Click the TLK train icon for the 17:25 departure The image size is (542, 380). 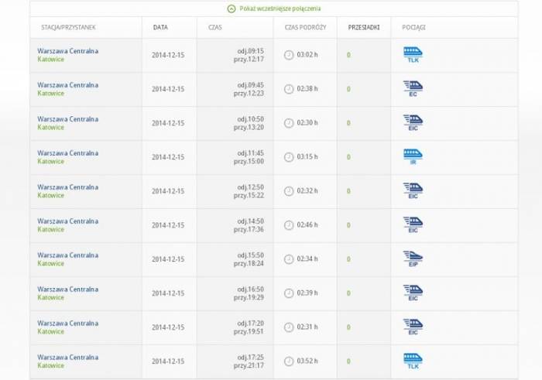tap(413, 361)
